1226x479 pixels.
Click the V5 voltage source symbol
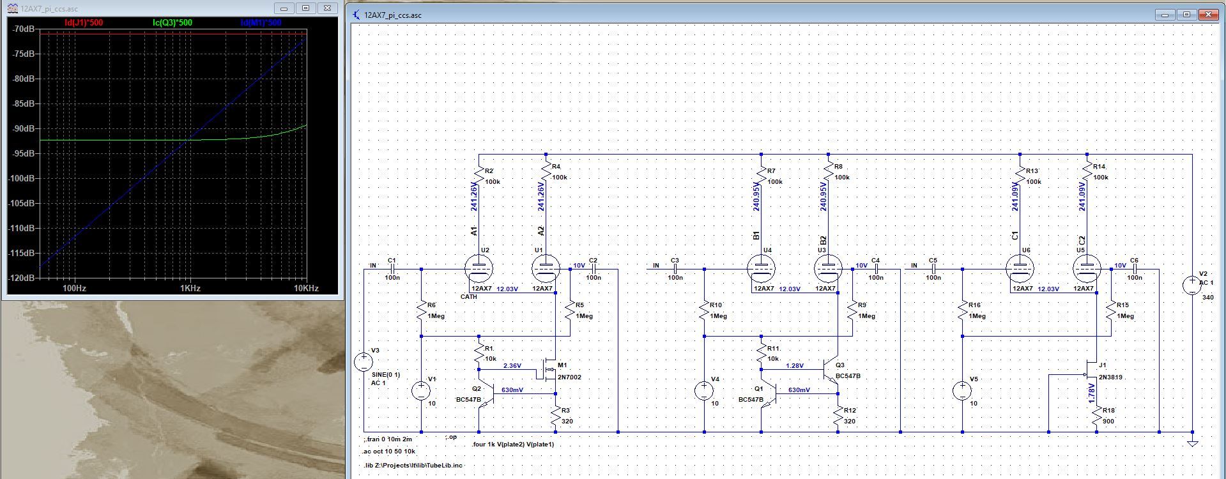(962, 391)
